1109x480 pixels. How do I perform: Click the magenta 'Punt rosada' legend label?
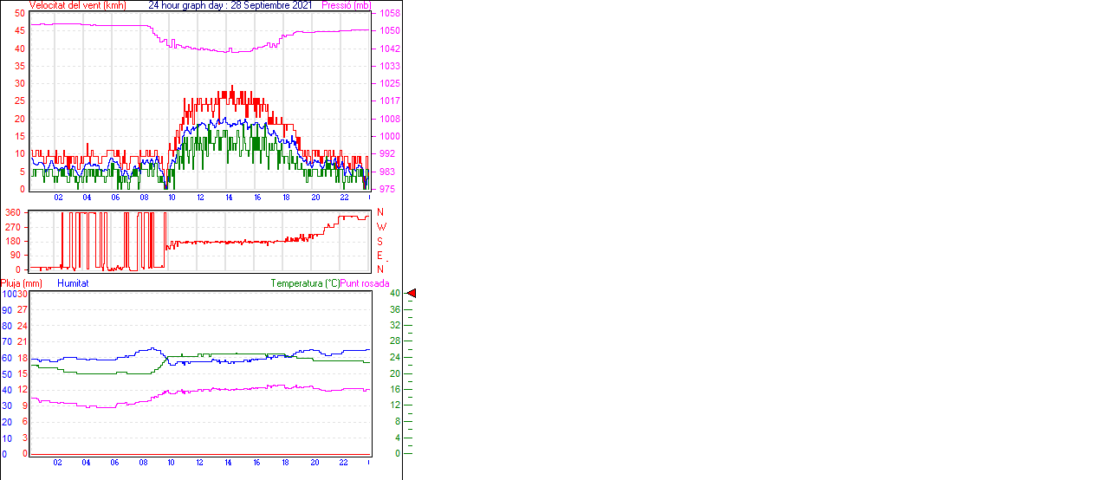click(365, 283)
